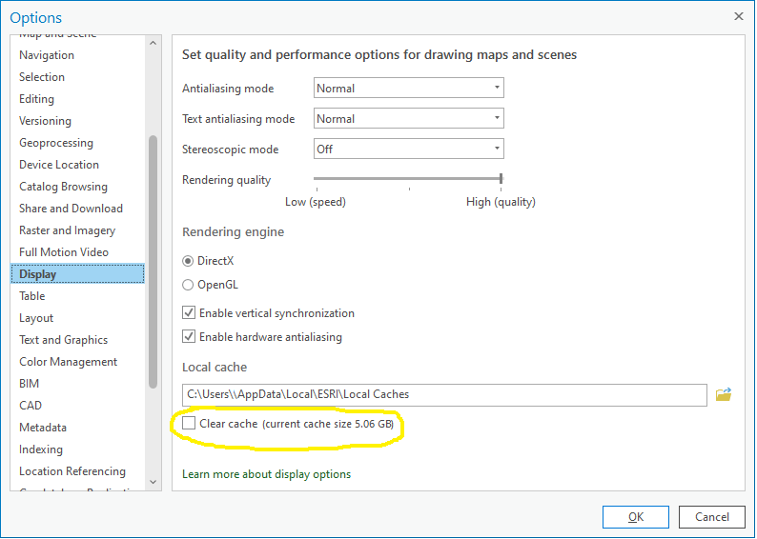Uncheck Enable vertical synchronization

(190, 313)
